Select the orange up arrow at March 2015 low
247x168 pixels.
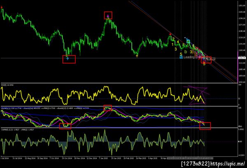137,56
